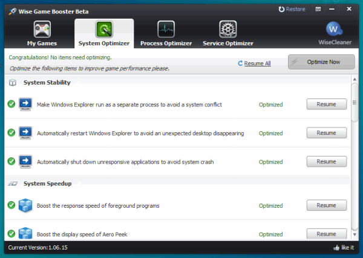
Task: Click Optimized status of foreground programs item
Action: point(270,206)
